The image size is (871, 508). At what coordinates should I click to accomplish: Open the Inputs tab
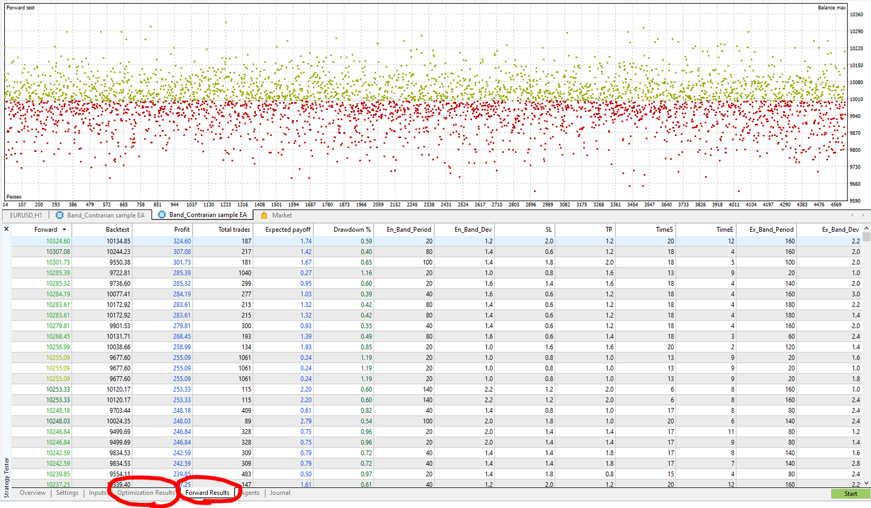tap(97, 493)
